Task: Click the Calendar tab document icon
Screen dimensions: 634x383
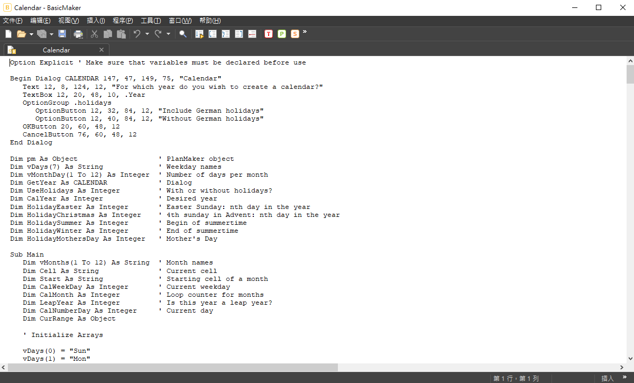Action: [x=12, y=50]
